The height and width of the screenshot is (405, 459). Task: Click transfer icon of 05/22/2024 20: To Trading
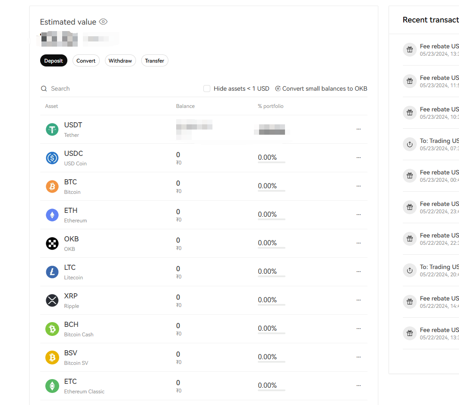410,270
